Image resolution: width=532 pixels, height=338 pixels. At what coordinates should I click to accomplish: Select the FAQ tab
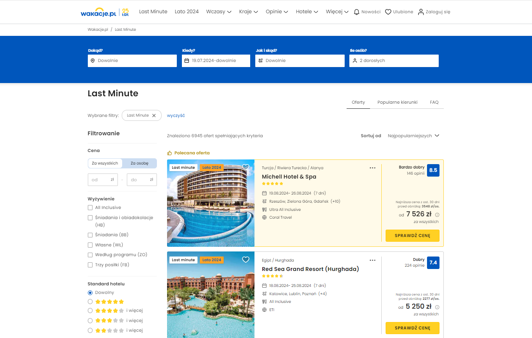click(434, 102)
